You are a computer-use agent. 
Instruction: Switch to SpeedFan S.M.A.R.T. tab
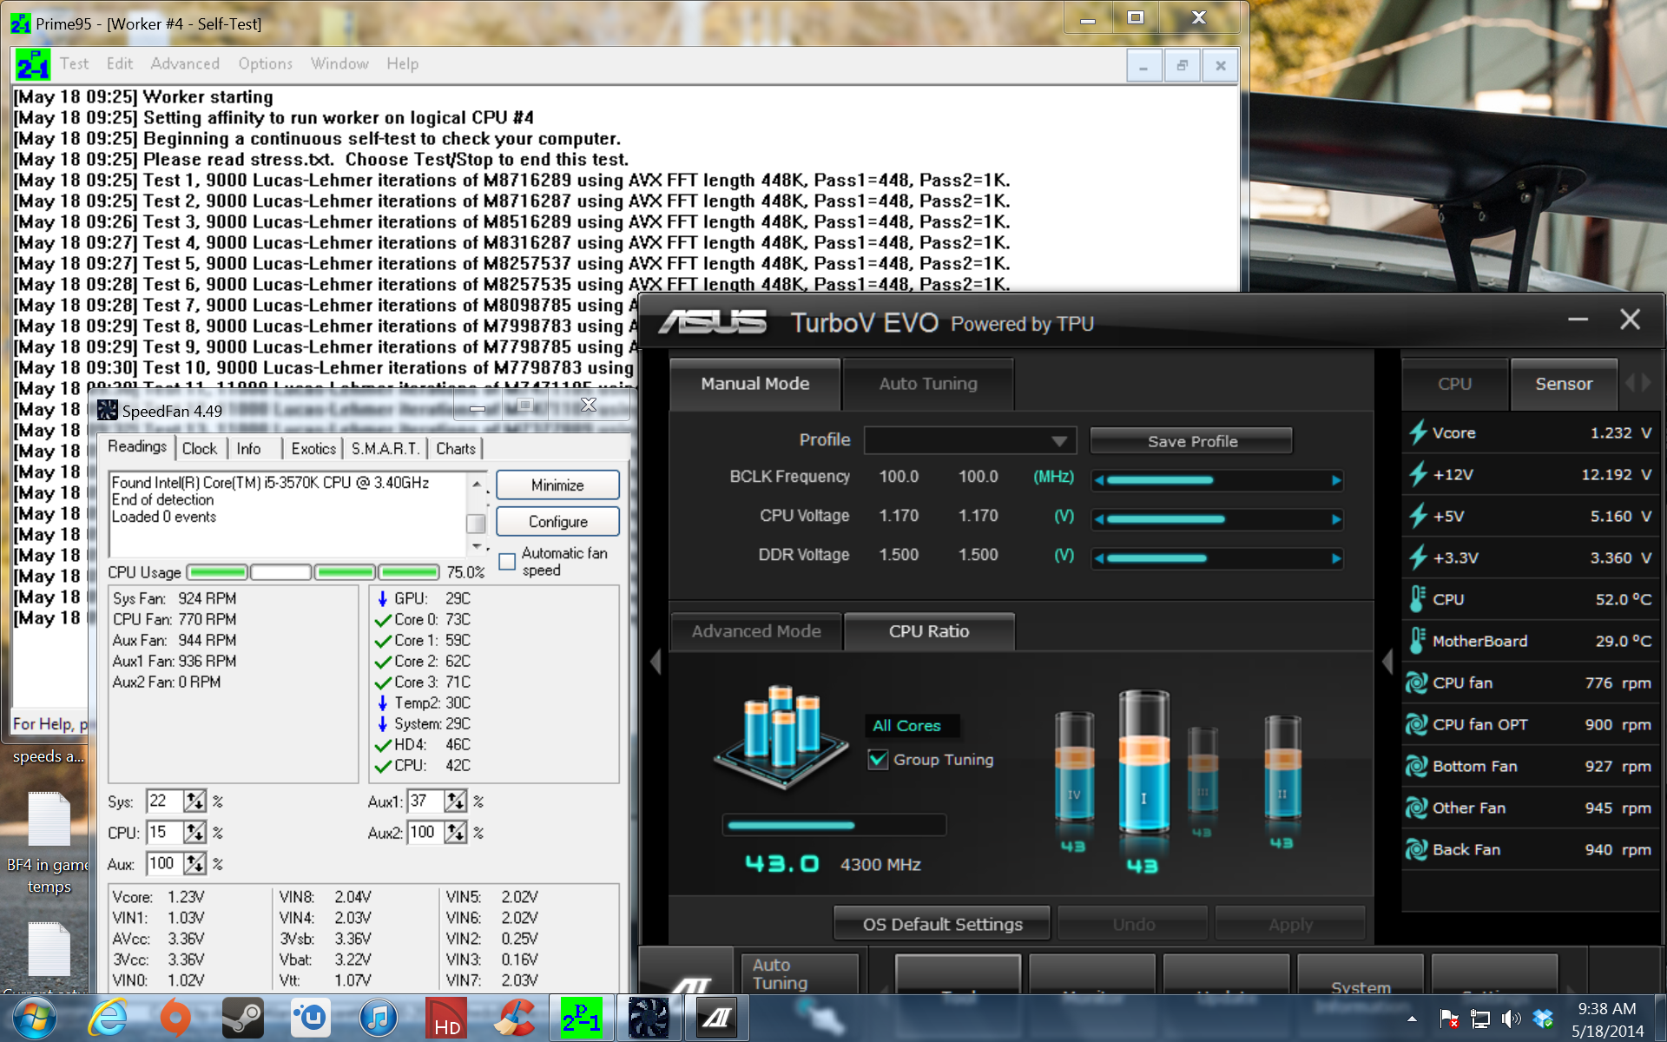pos(385,448)
